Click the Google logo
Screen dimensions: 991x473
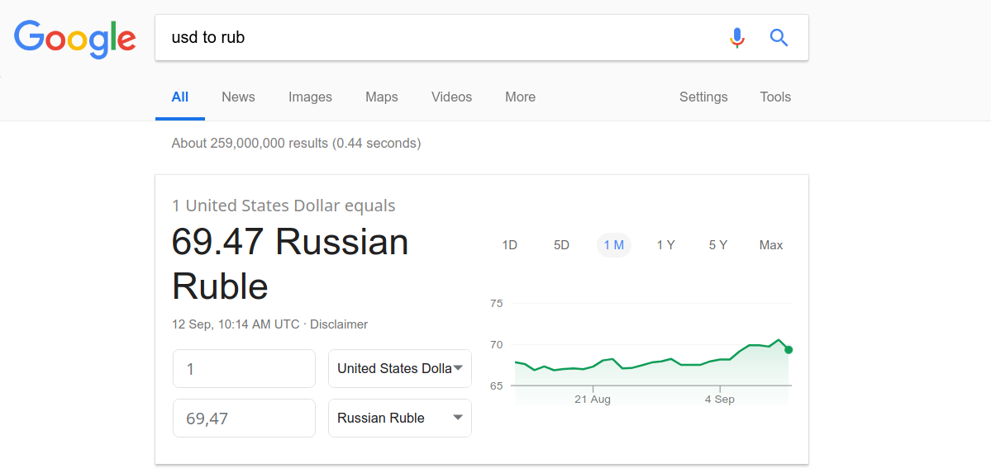coord(74,38)
